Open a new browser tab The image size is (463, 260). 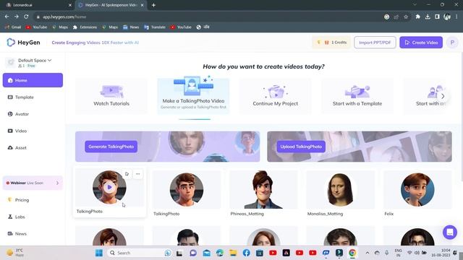[153, 5]
